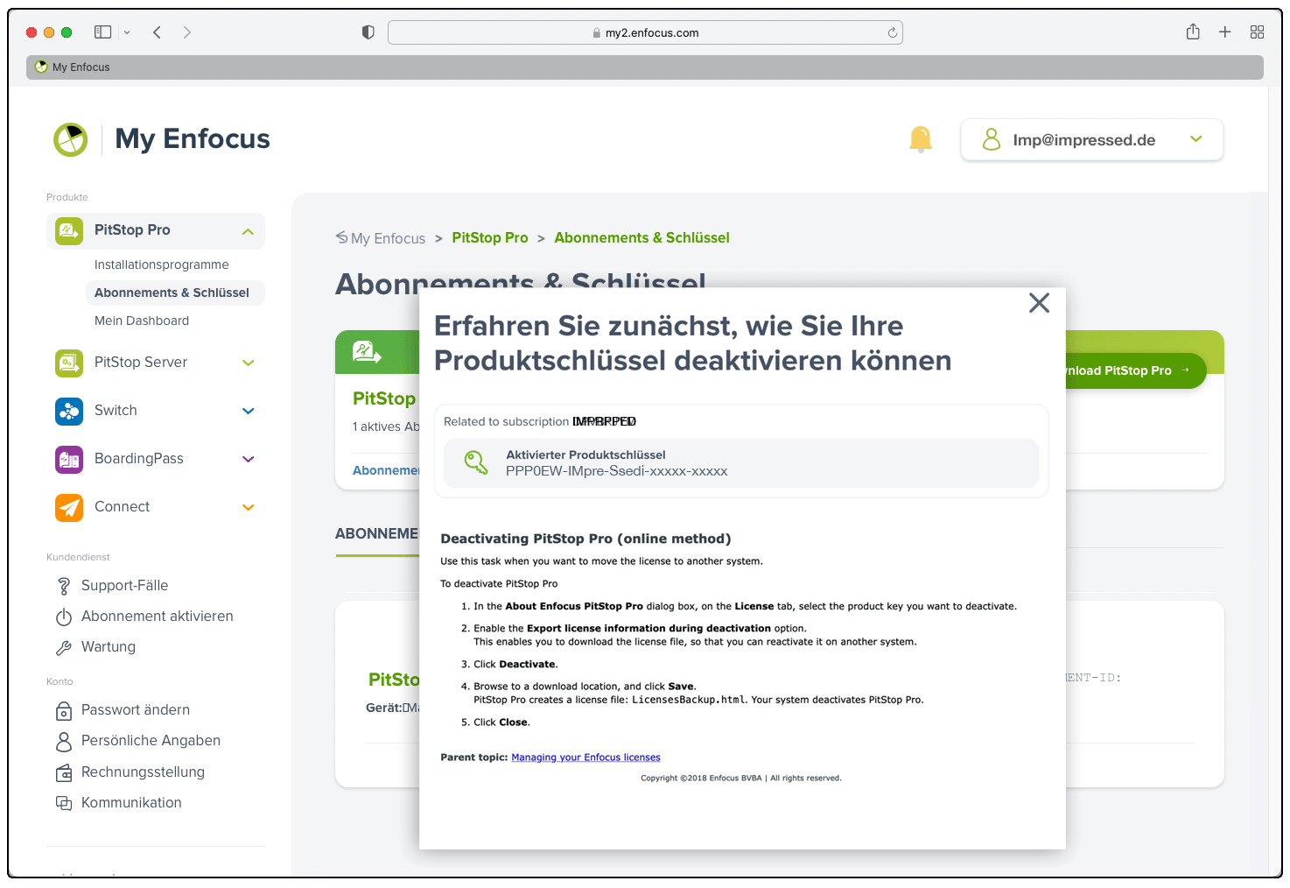Viewport: 1290px width, 888px height.
Task: Click the Safari share icon
Action: tap(1193, 32)
